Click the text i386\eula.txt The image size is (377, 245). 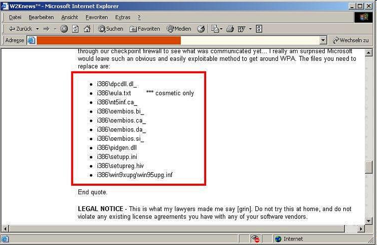114,93
